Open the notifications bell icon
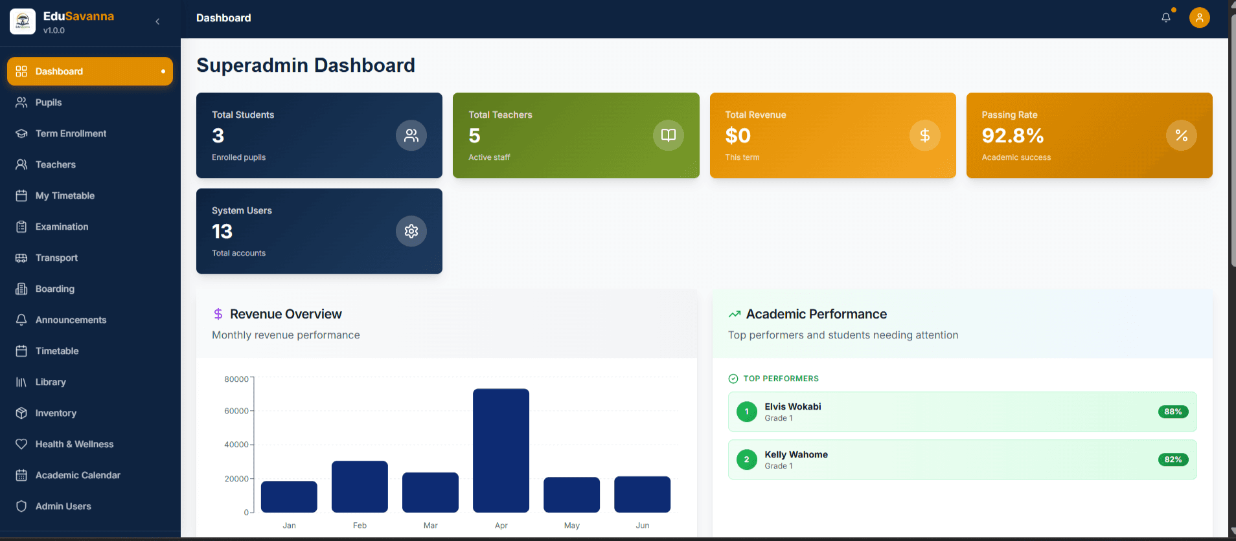Screen dimensions: 1236x541 click(1166, 17)
